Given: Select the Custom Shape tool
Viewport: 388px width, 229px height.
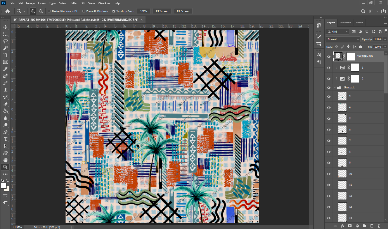Looking at the screenshot, I should click(5, 153).
